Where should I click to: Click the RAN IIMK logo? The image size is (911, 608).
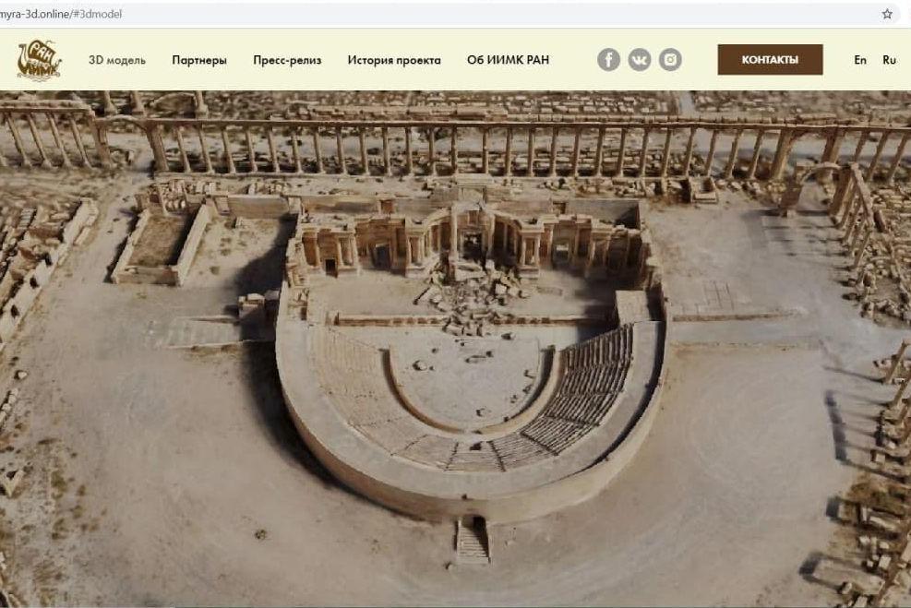pos(39,60)
